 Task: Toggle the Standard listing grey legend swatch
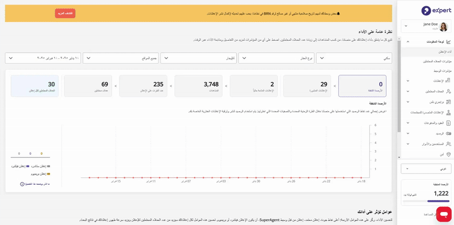click(49, 167)
